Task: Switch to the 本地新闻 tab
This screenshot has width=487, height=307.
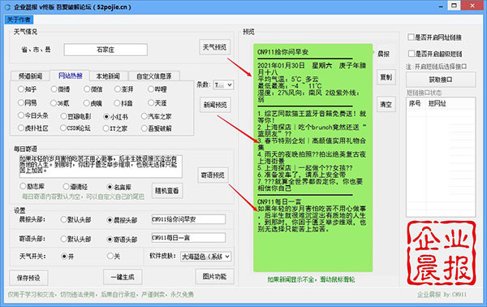Action: click(x=108, y=76)
